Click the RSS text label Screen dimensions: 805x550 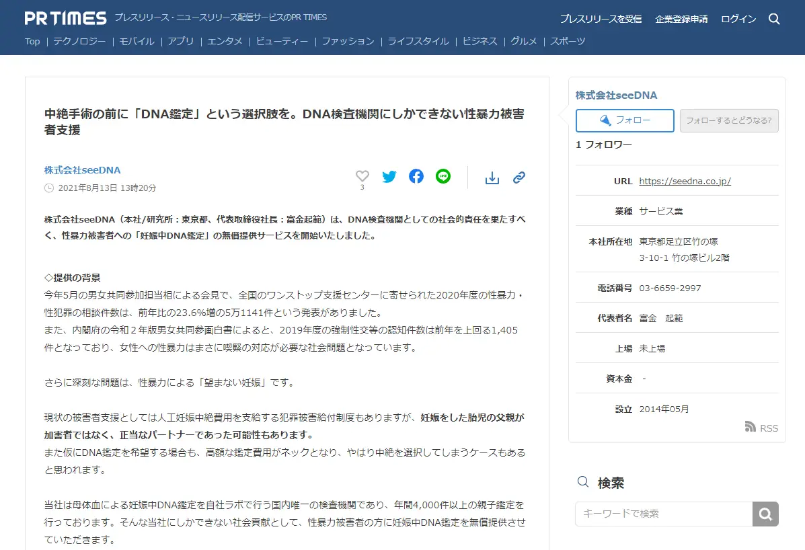coord(769,428)
